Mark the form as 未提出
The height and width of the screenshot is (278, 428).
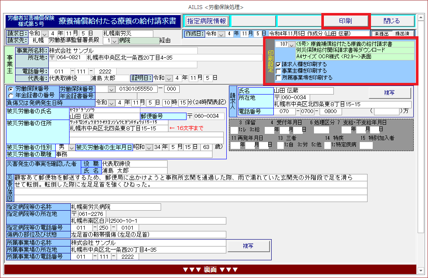coord(381,34)
